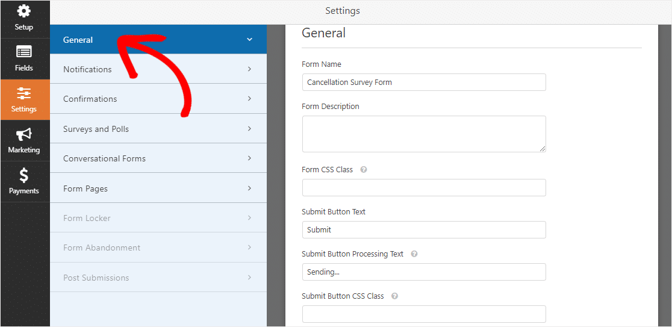Click help icon beside Submit Button Processing Text
This screenshot has height=327, width=672.
tap(414, 254)
